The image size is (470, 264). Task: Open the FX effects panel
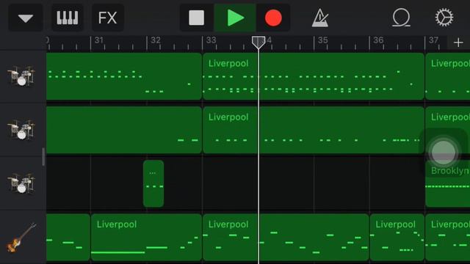coord(108,18)
